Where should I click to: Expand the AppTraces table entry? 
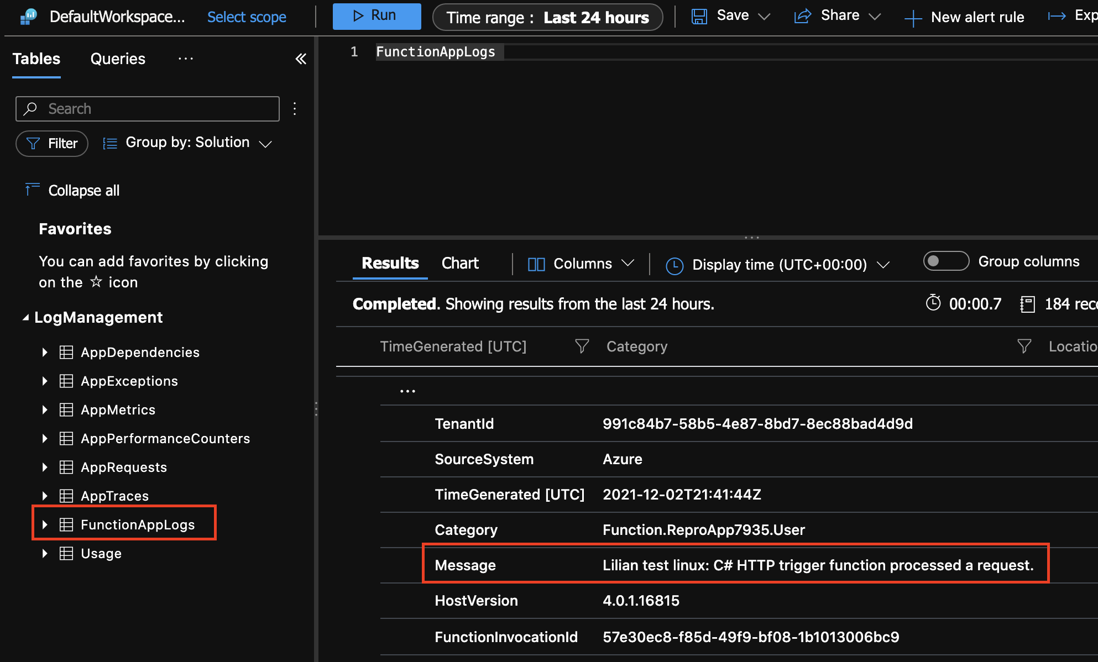[x=45, y=496]
